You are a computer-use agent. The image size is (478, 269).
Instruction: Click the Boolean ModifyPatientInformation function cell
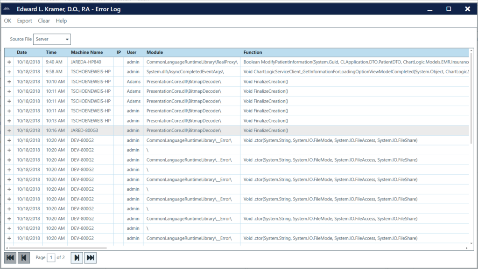pos(355,62)
